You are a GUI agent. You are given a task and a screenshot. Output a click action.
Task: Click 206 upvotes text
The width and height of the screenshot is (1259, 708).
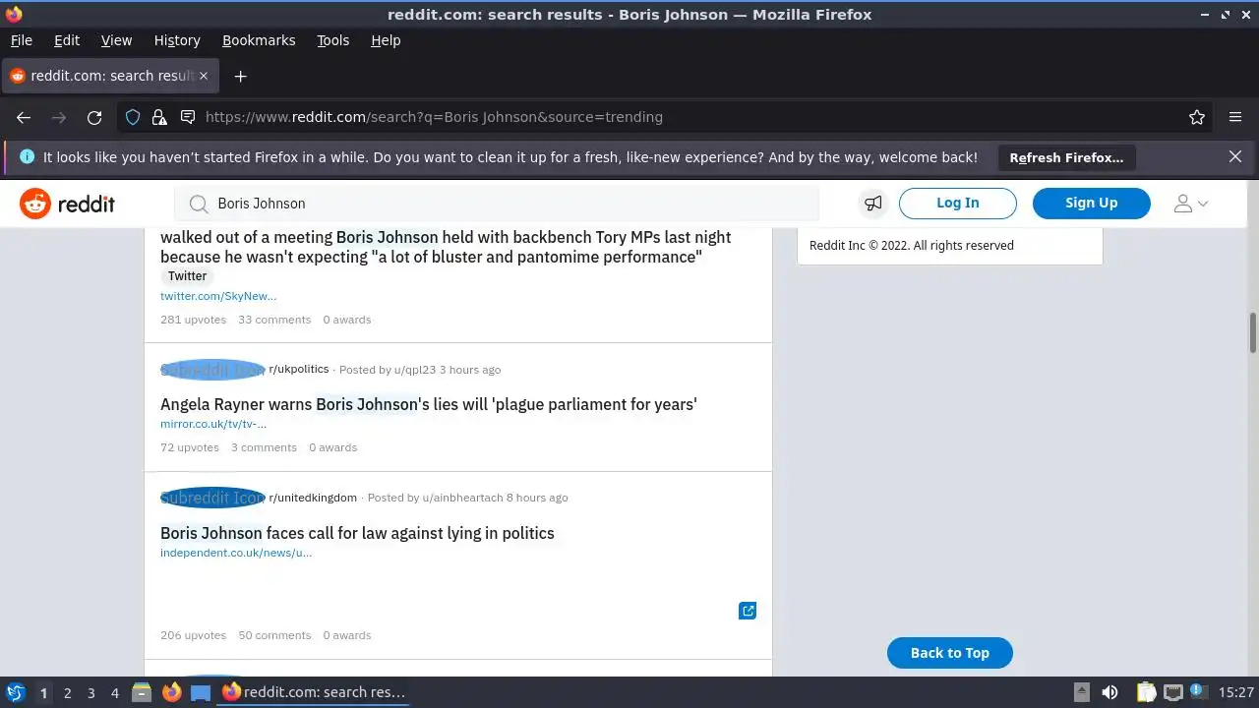pyautogui.click(x=193, y=635)
